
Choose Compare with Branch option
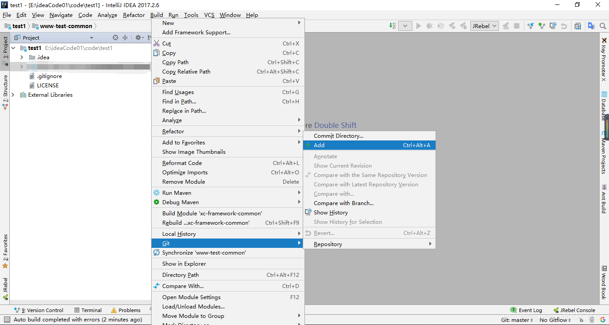[x=369, y=203]
